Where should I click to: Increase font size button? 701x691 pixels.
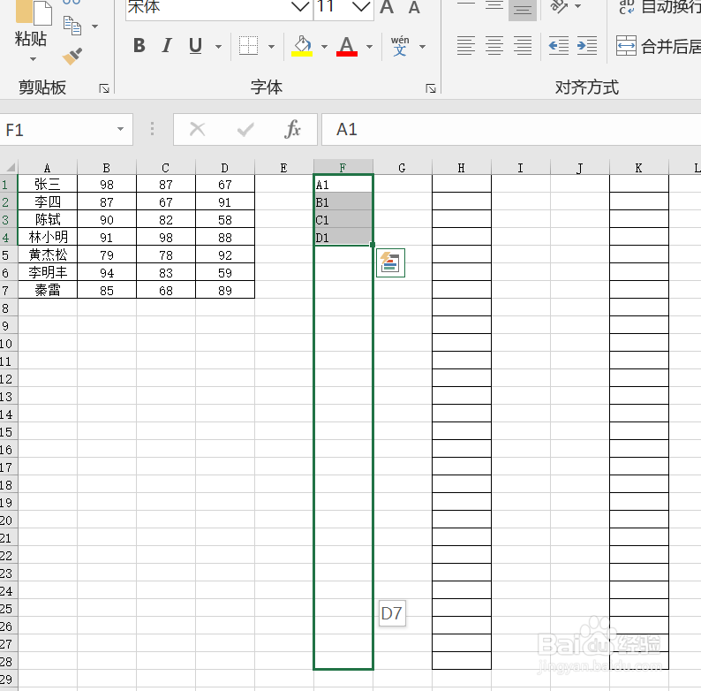click(x=387, y=7)
